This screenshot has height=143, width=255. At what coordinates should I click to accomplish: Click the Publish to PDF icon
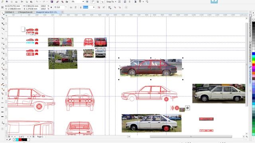tap(67, 2)
